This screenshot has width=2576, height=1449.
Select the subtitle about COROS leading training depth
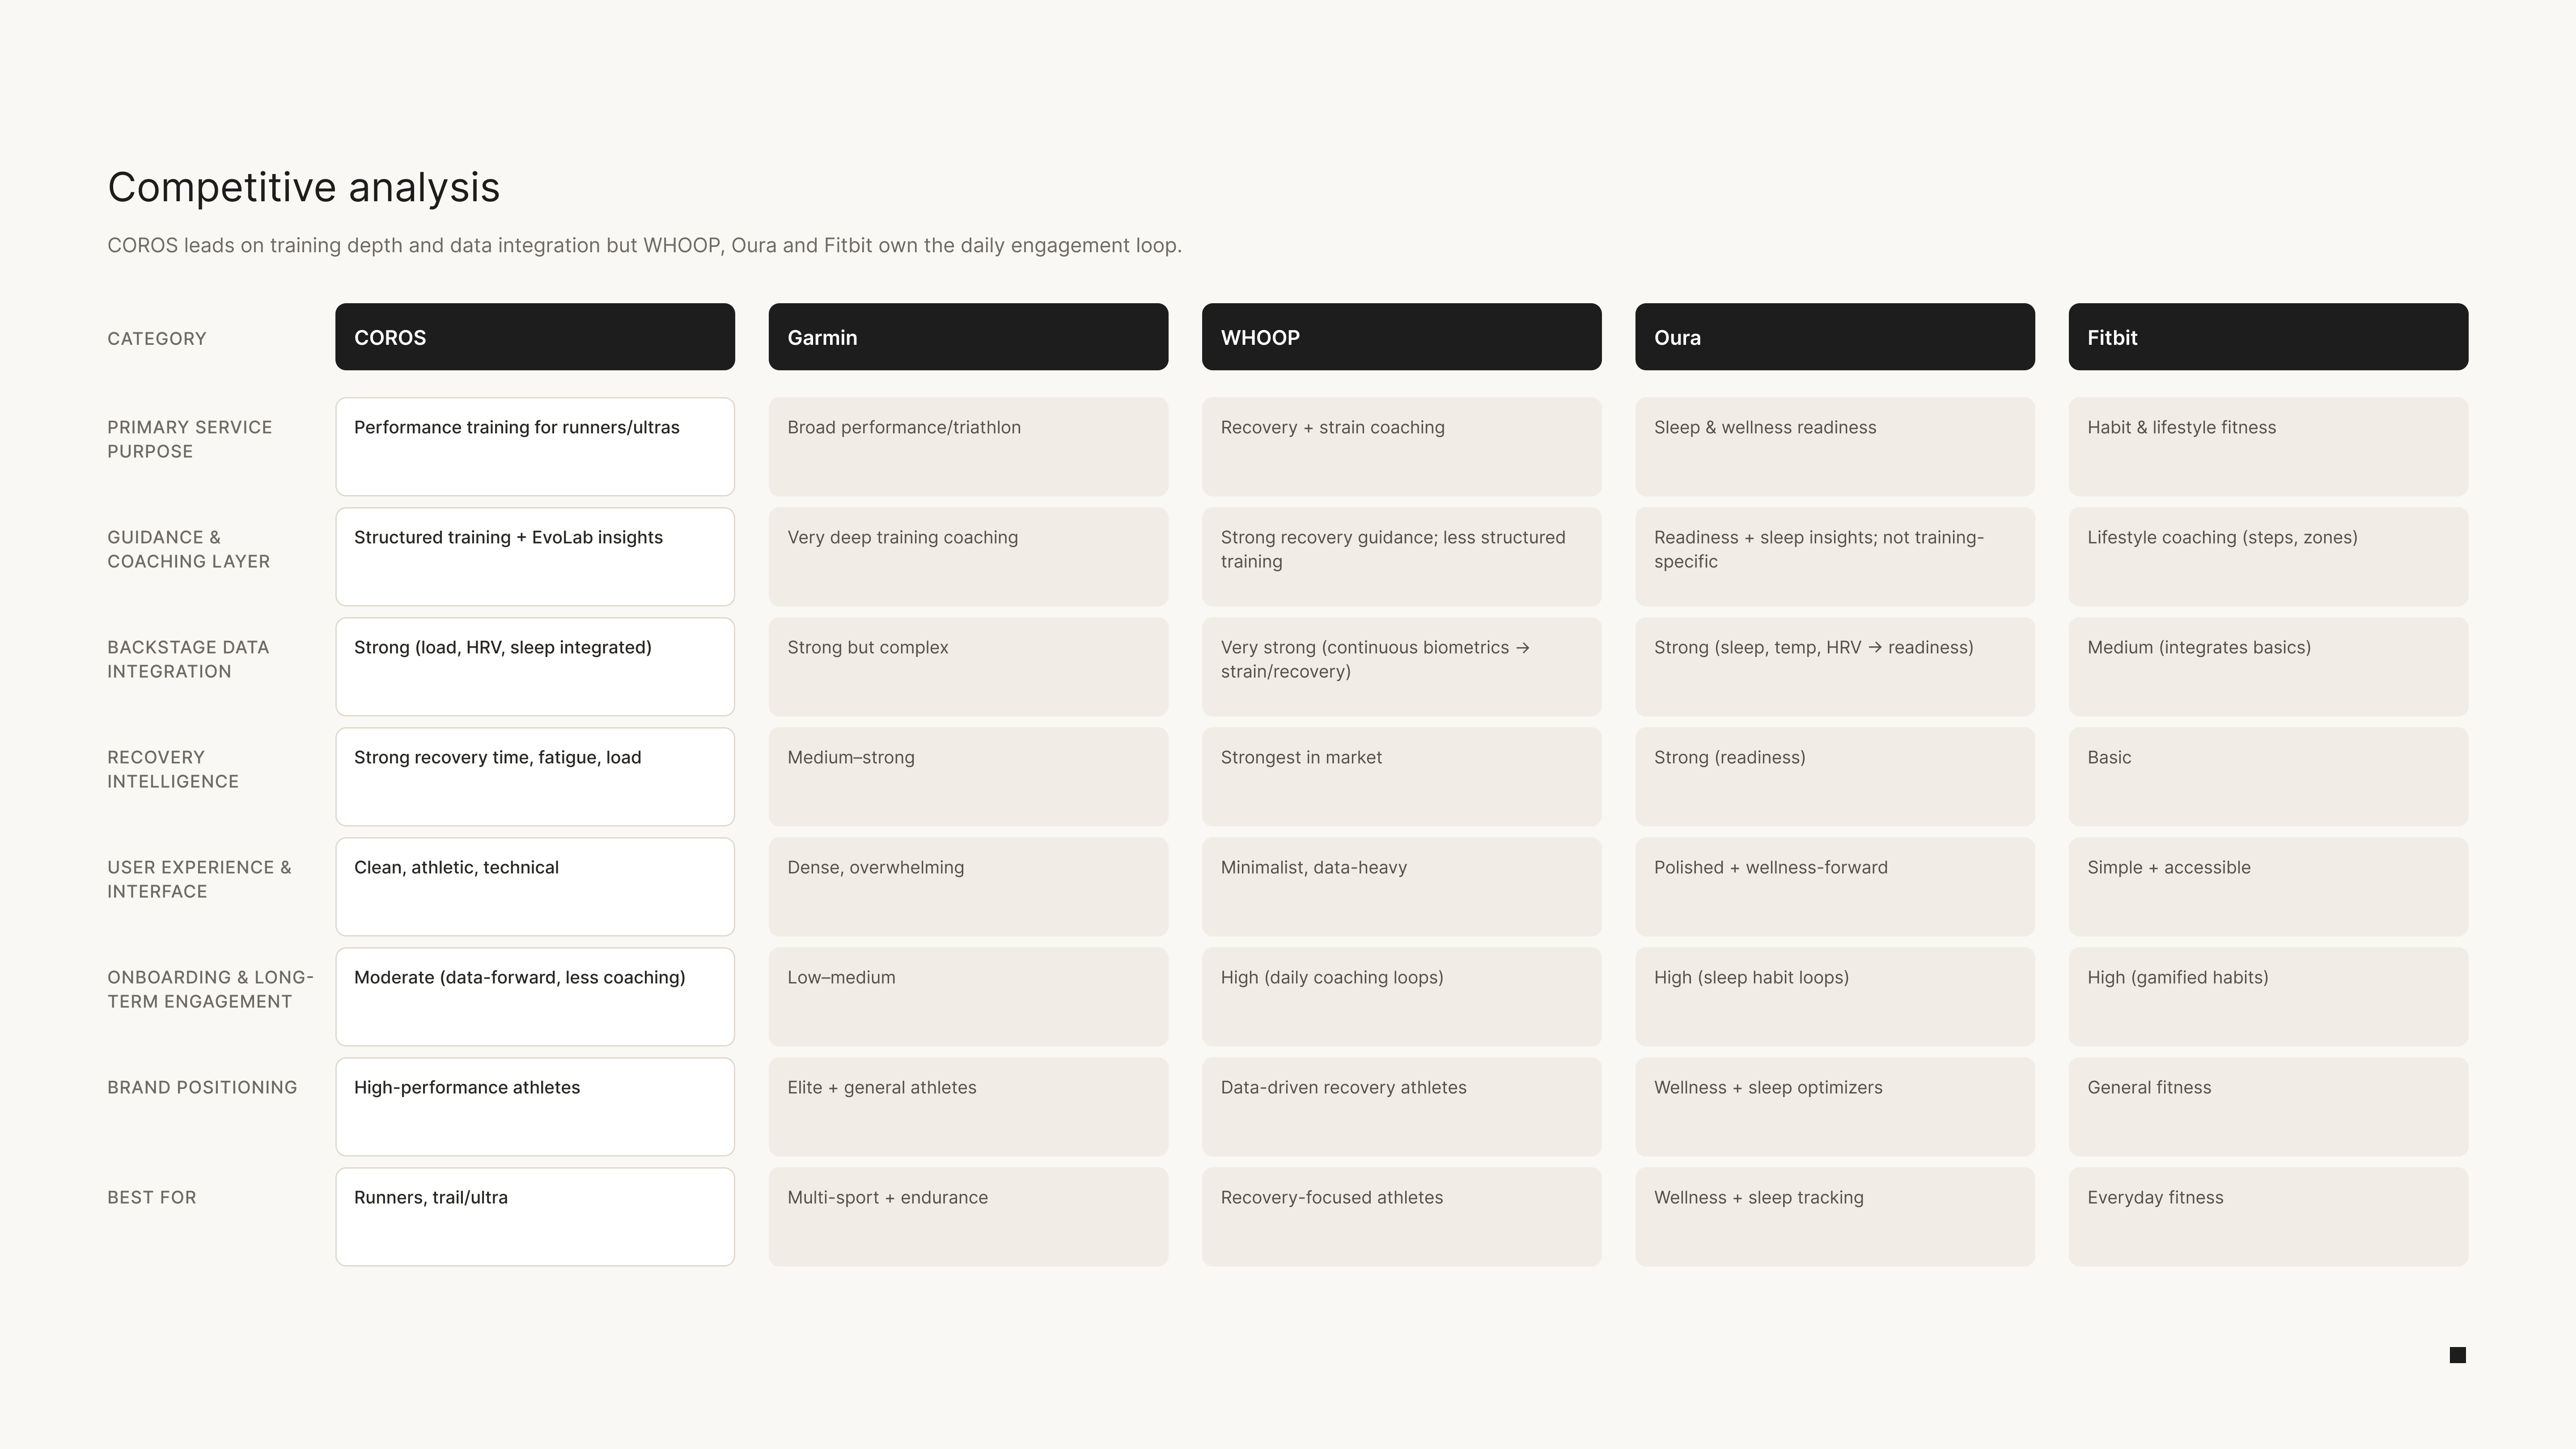[644, 245]
